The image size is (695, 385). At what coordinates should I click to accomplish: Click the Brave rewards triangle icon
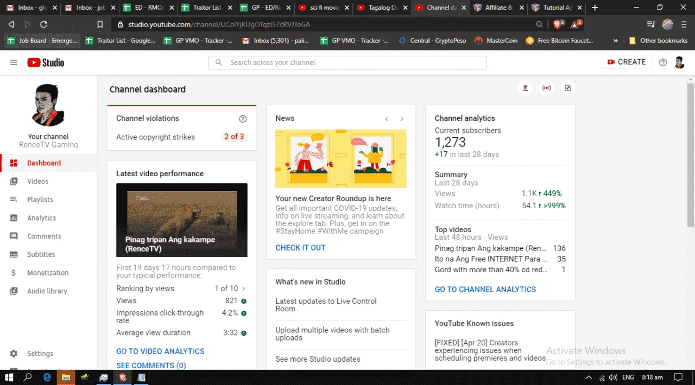[x=576, y=24]
